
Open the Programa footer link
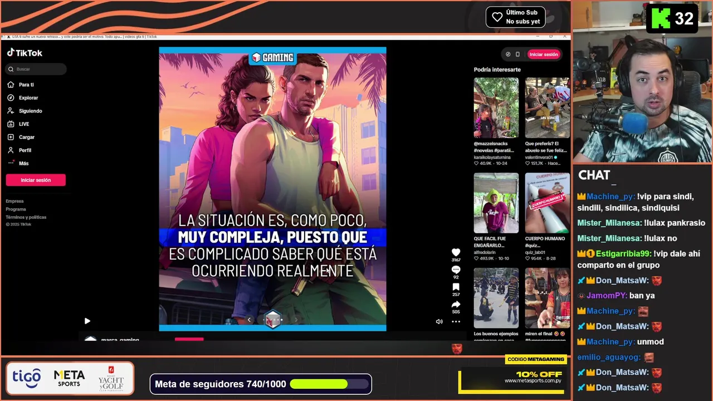click(x=16, y=209)
